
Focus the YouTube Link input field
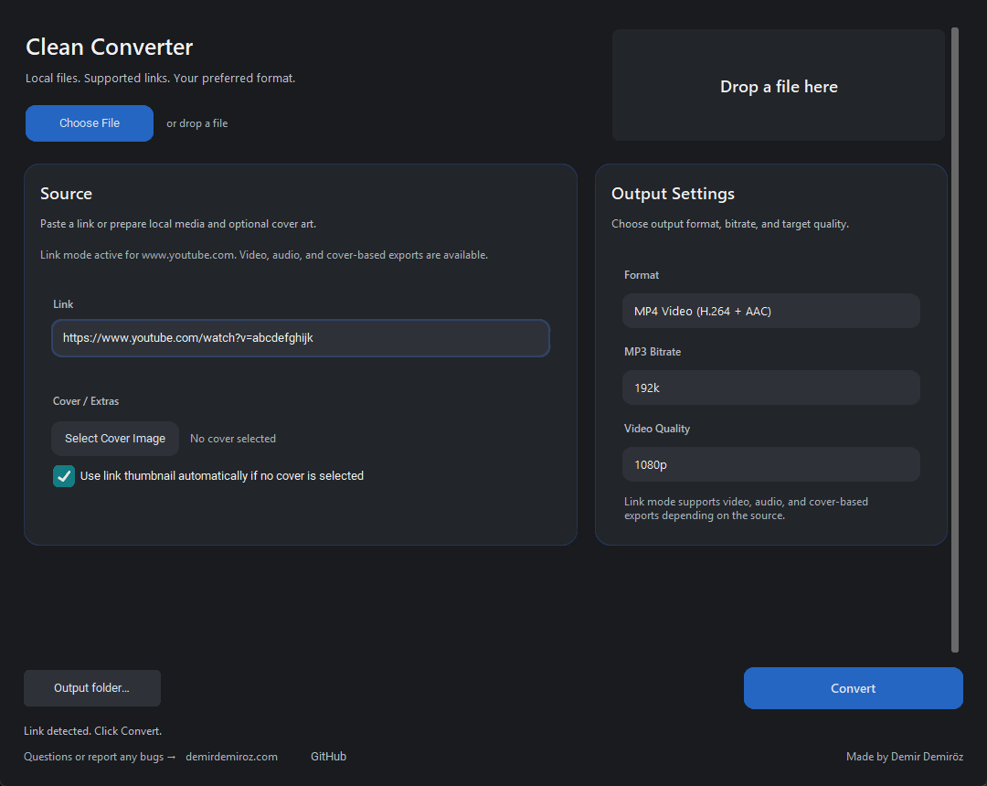[301, 338]
